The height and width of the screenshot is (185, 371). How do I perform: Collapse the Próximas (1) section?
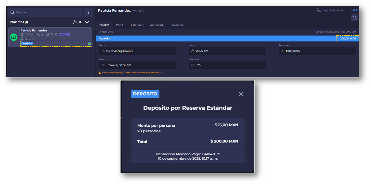pos(87,22)
